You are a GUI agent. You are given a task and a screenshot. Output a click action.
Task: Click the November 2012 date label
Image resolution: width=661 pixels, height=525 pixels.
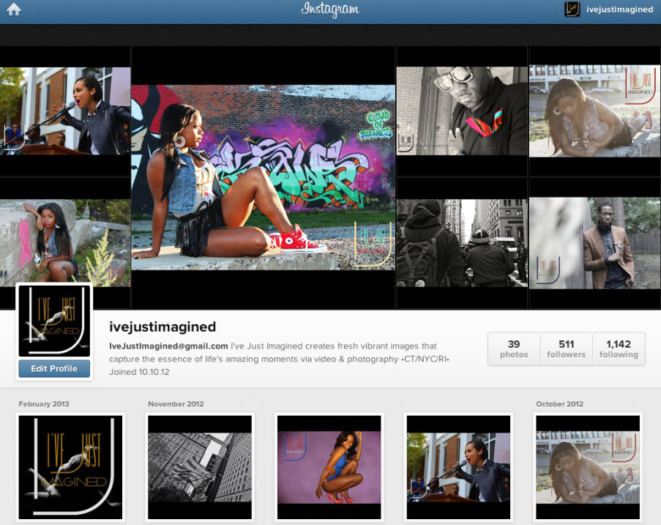coord(176,404)
